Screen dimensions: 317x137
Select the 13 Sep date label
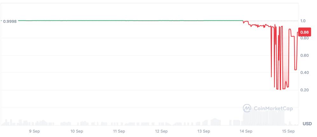pyautogui.click(x=203, y=131)
